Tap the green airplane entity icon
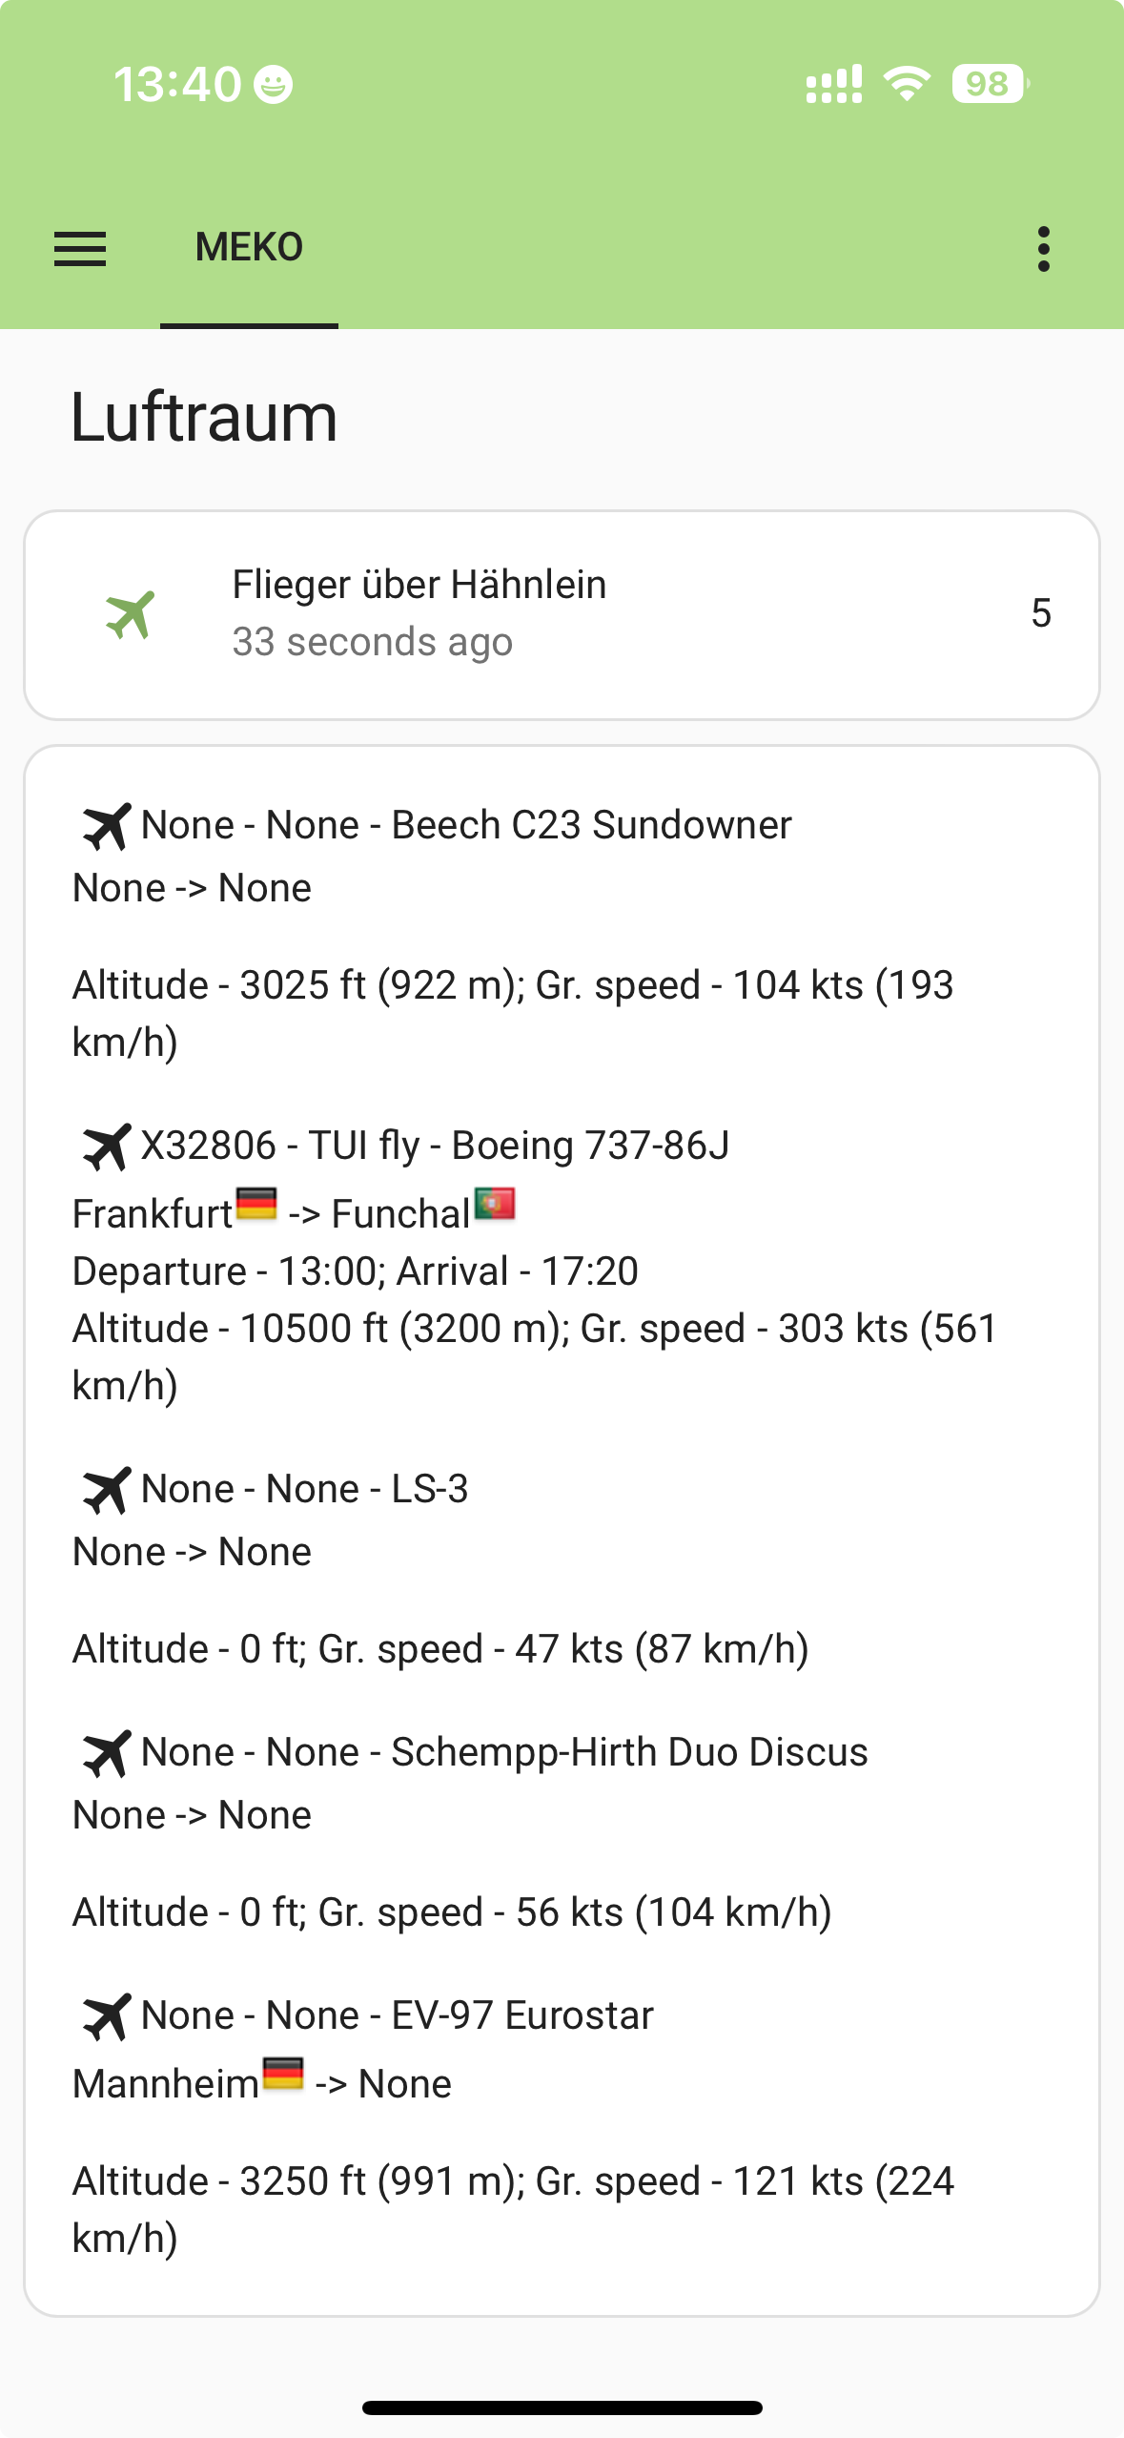 [131, 615]
